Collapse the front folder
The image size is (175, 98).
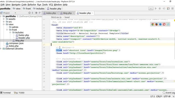7,30
